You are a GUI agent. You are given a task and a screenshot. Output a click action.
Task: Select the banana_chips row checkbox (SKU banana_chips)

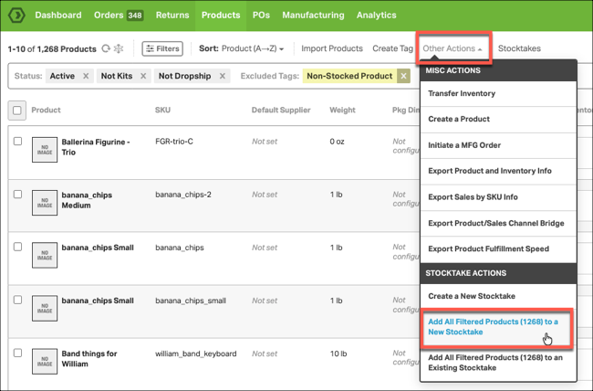pos(17,247)
